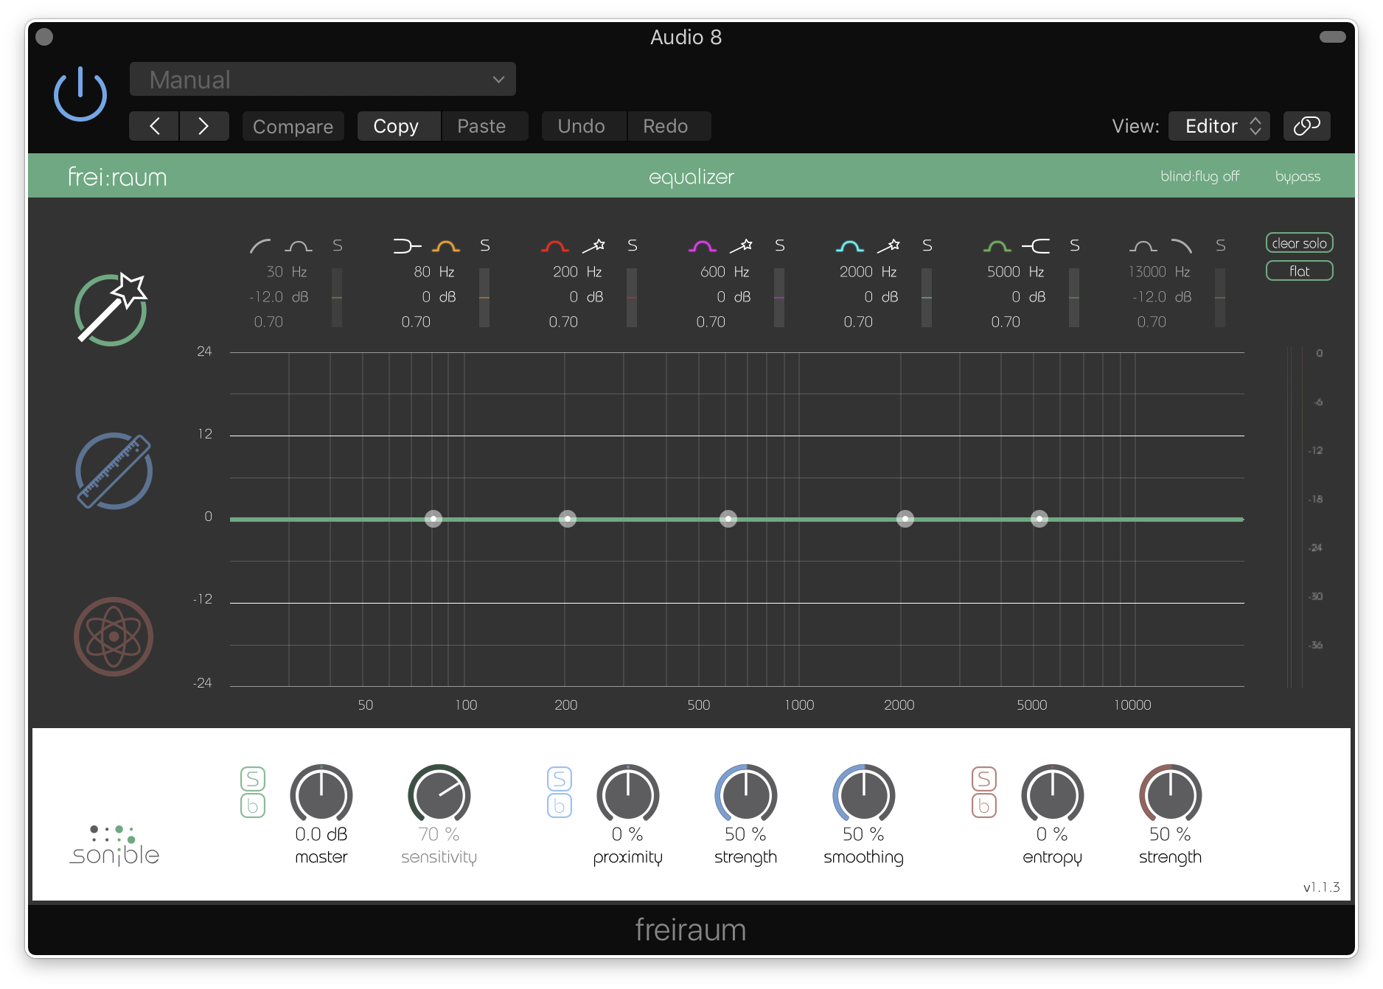Go to next preset with right arrow
Screen dimensions: 1383x989
[x=203, y=126]
